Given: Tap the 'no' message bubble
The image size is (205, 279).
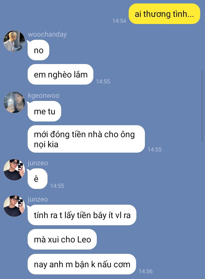Looking at the screenshot, I should [38, 50].
